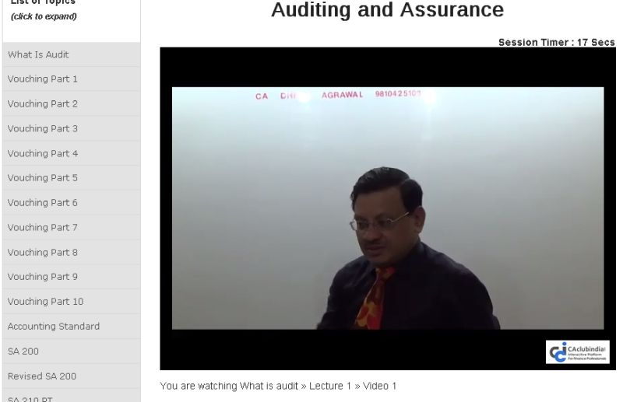Choose Vouching Part 8 from the sidebar

72,253
